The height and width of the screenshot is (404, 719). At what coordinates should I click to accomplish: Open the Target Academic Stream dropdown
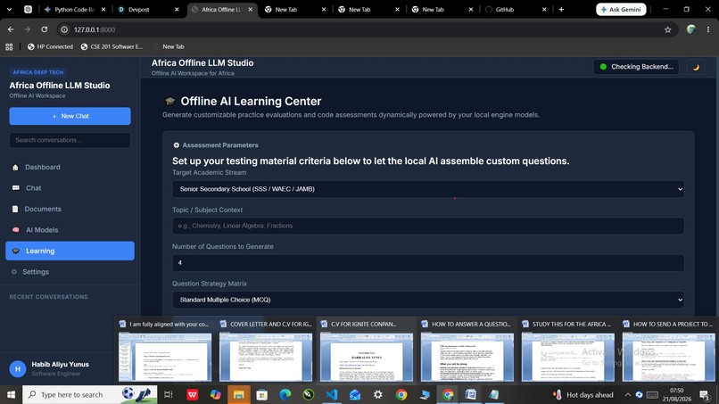[x=428, y=189]
